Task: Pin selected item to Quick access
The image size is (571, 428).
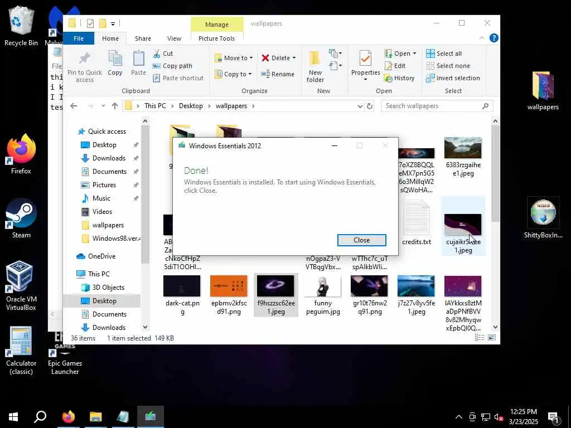Action: coord(85,67)
